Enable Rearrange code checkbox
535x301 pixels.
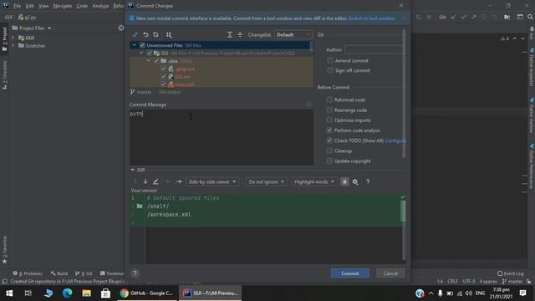tap(329, 110)
